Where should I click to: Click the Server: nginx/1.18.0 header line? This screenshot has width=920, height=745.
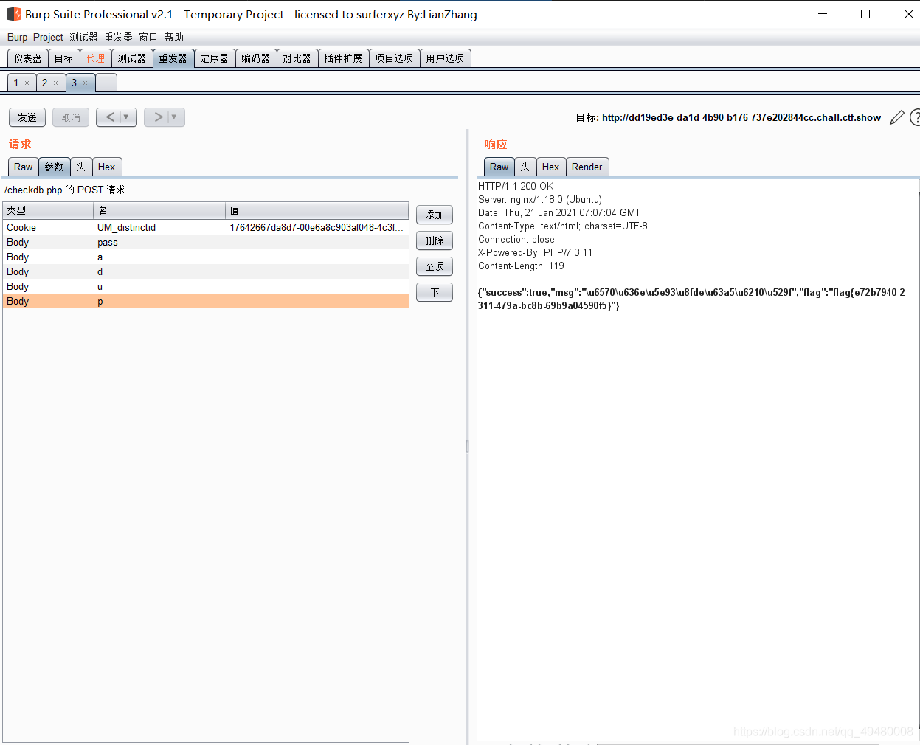click(540, 199)
